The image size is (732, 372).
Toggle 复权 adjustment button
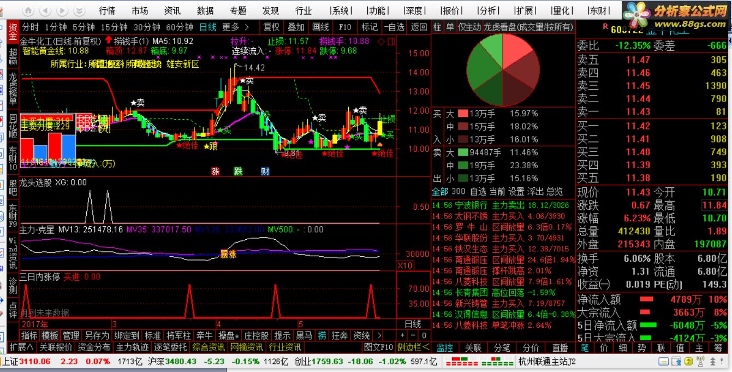[271, 27]
